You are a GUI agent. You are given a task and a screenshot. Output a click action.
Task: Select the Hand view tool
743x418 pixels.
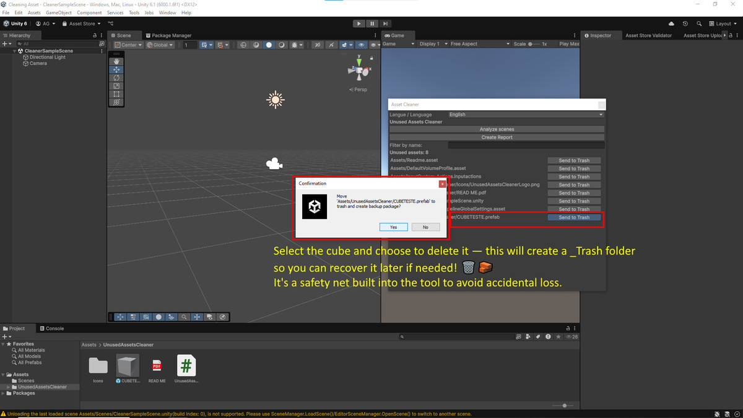pos(116,61)
